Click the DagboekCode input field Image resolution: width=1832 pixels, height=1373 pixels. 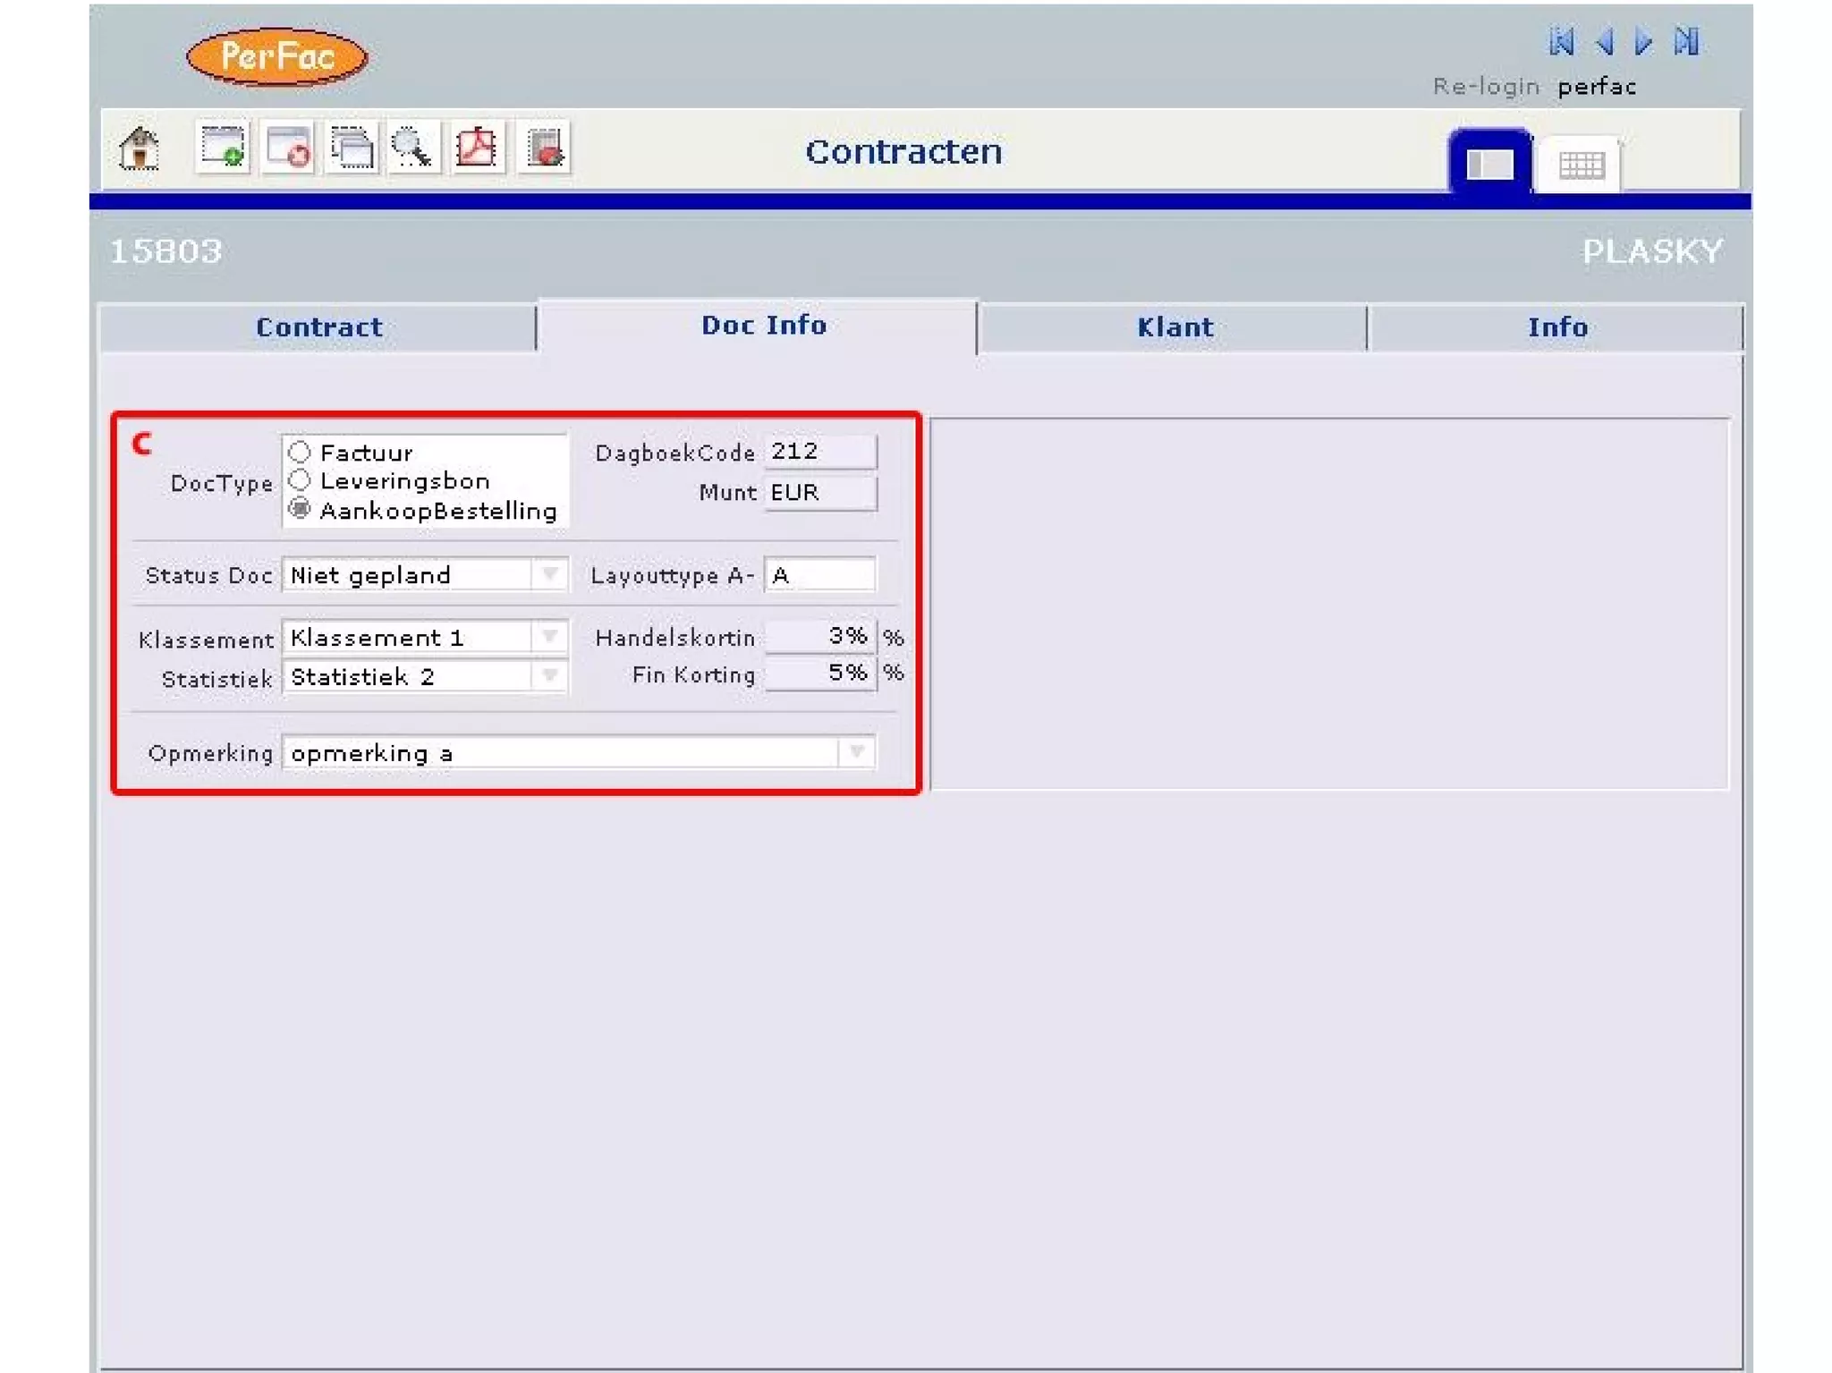click(x=819, y=452)
